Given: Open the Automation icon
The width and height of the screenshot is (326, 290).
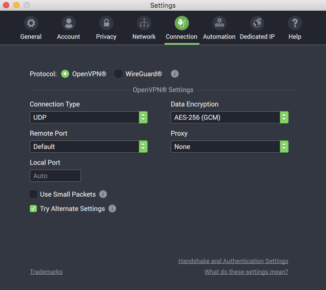Looking at the screenshot, I should (219, 23).
